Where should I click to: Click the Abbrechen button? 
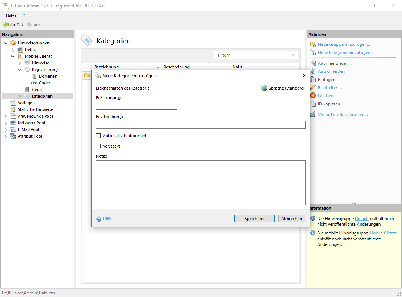292,219
